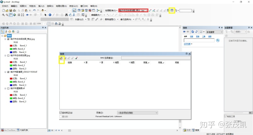Open the georeferencing View Link Table icon

coord(172,11)
